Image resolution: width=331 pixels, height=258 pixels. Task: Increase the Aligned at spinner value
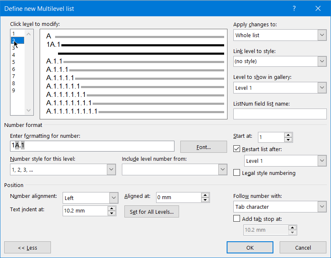(205, 195)
